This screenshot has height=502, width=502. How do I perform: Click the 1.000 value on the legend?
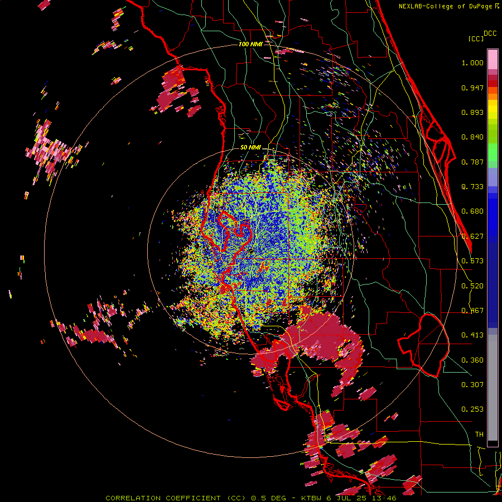click(x=472, y=62)
